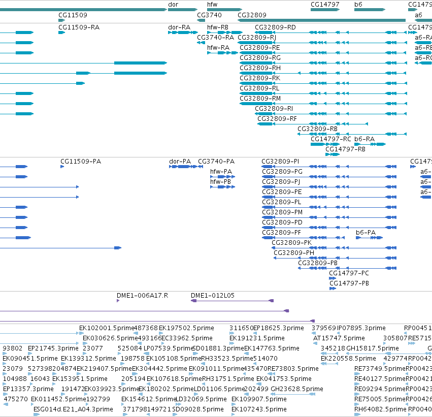Click the CG32809-RL transcript label

[x=259, y=88]
